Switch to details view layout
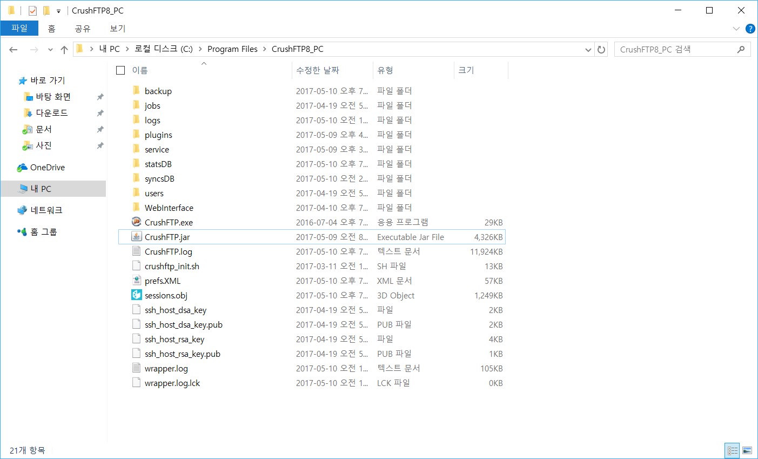 pyautogui.click(x=733, y=450)
